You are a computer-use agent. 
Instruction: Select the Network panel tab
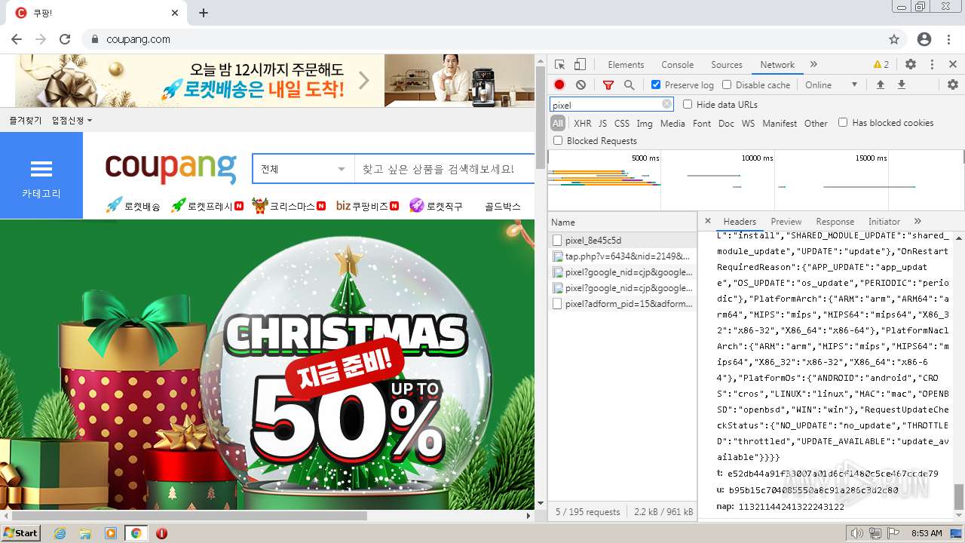pyautogui.click(x=777, y=65)
